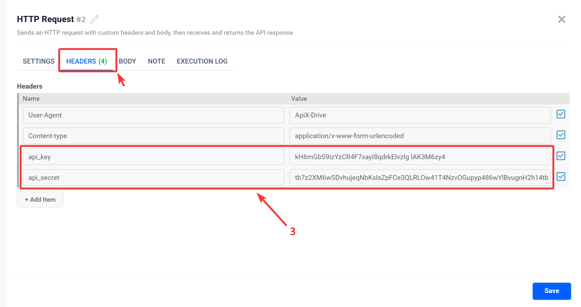This screenshot has width=581, height=307.
Task: Click the + Add Item button
Action: tap(40, 199)
